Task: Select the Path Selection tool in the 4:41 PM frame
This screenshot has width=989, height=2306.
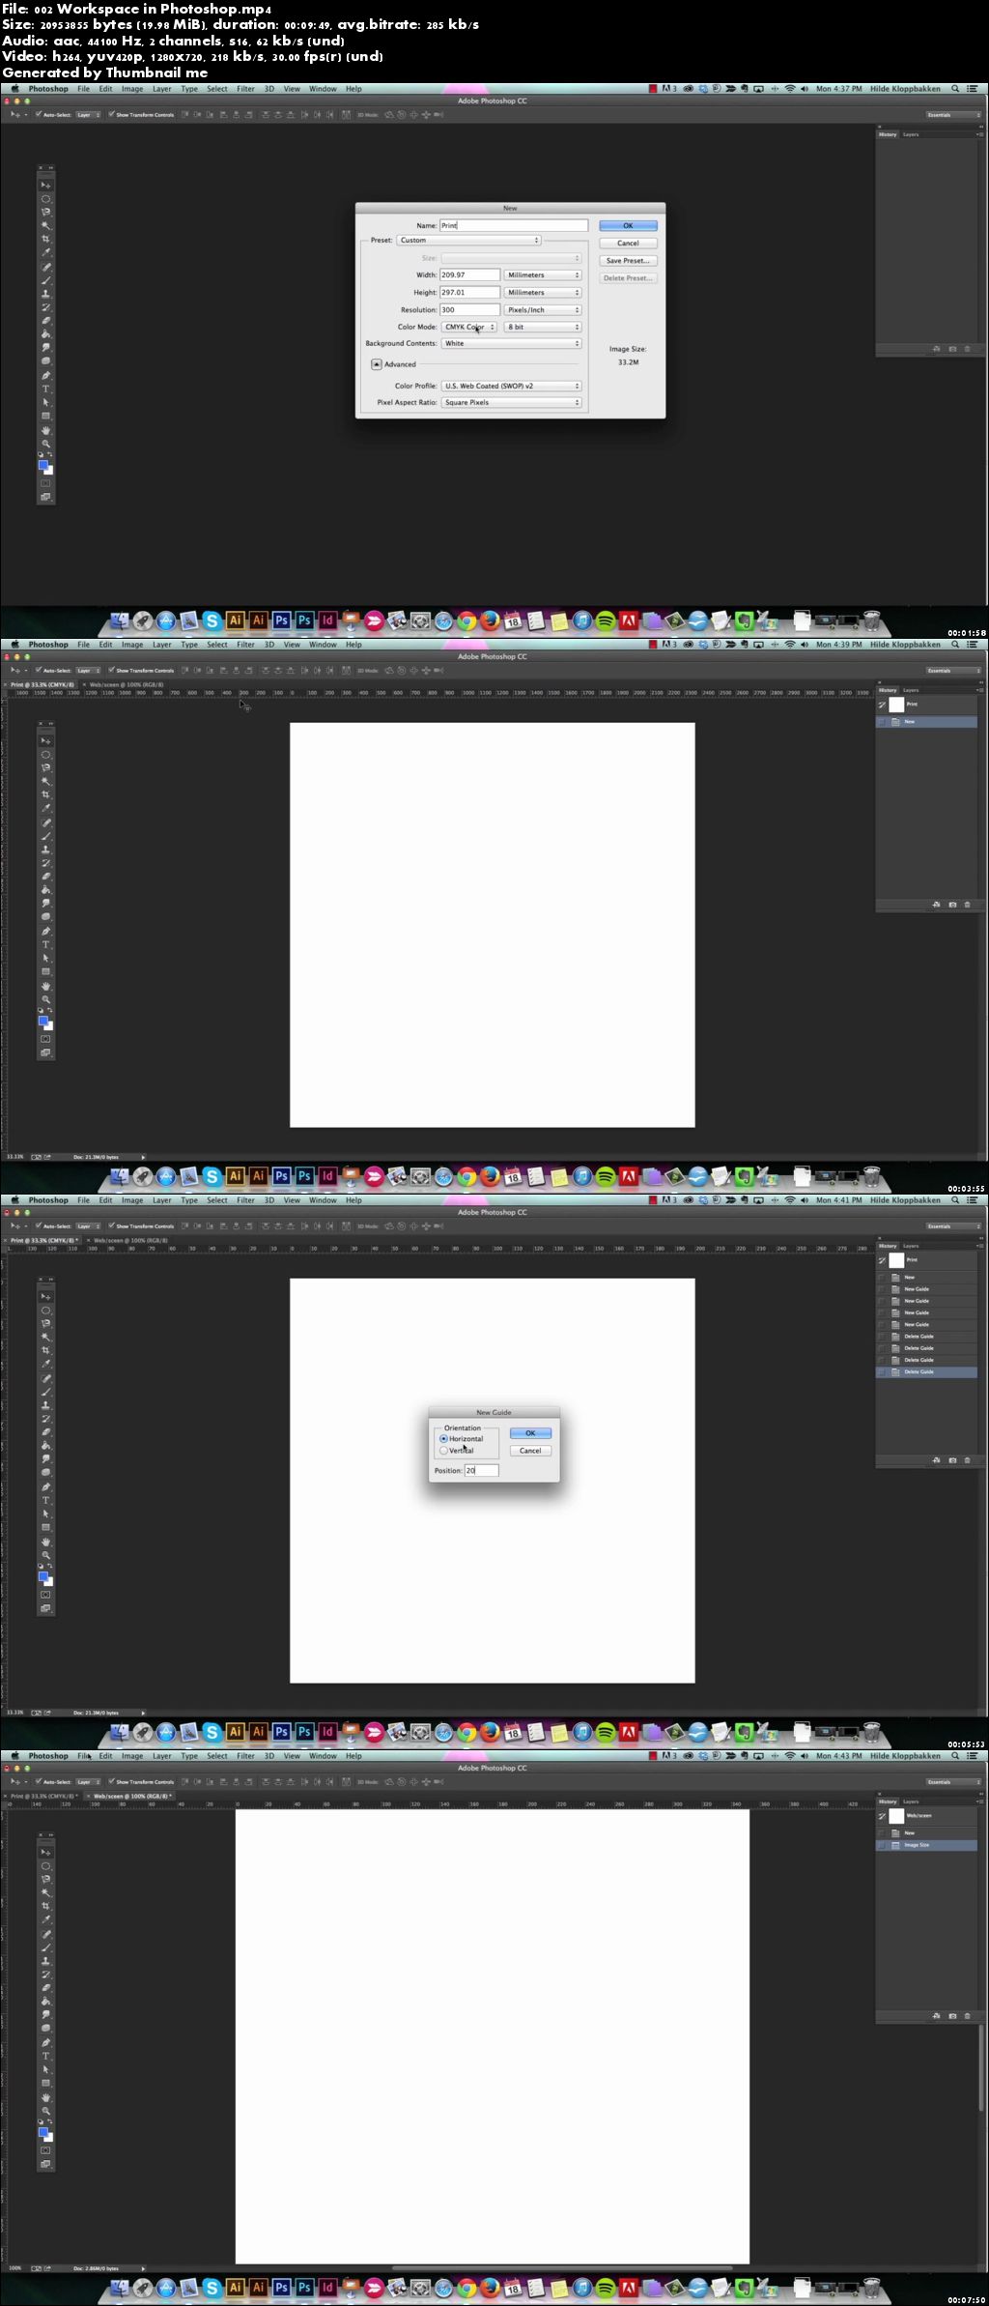Action: (45, 1514)
